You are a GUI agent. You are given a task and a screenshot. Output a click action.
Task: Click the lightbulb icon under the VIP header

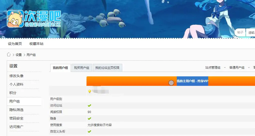89,91
